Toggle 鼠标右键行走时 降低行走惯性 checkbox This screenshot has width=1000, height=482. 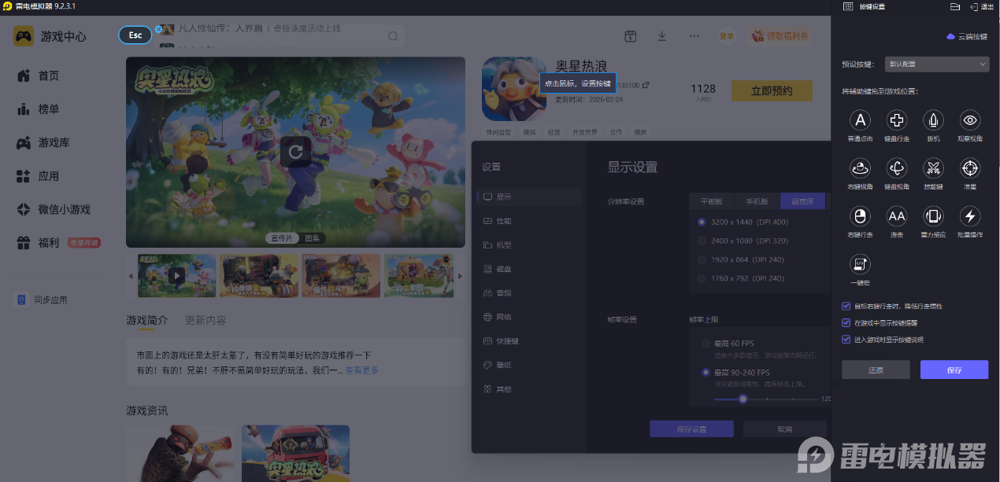click(x=846, y=306)
